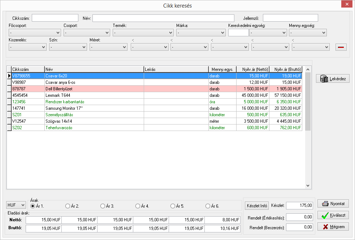Click the table scrollbar down arrow
This screenshot has height=240, width=355.
pos(308,186)
